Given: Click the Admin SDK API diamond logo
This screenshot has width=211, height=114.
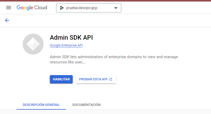Looking at the screenshot, I should tap(33, 44).
